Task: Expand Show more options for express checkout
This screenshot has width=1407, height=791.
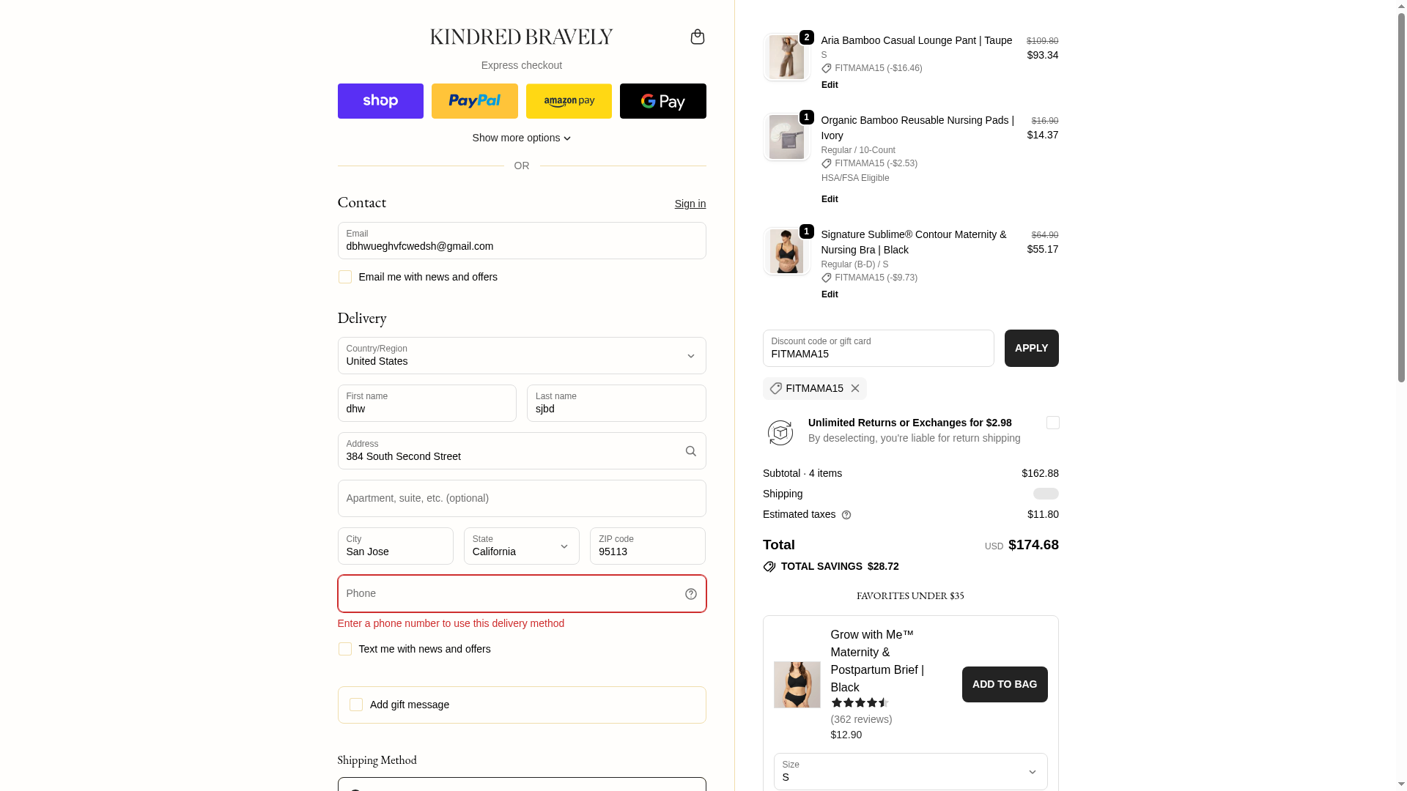Action: (521, 138)
